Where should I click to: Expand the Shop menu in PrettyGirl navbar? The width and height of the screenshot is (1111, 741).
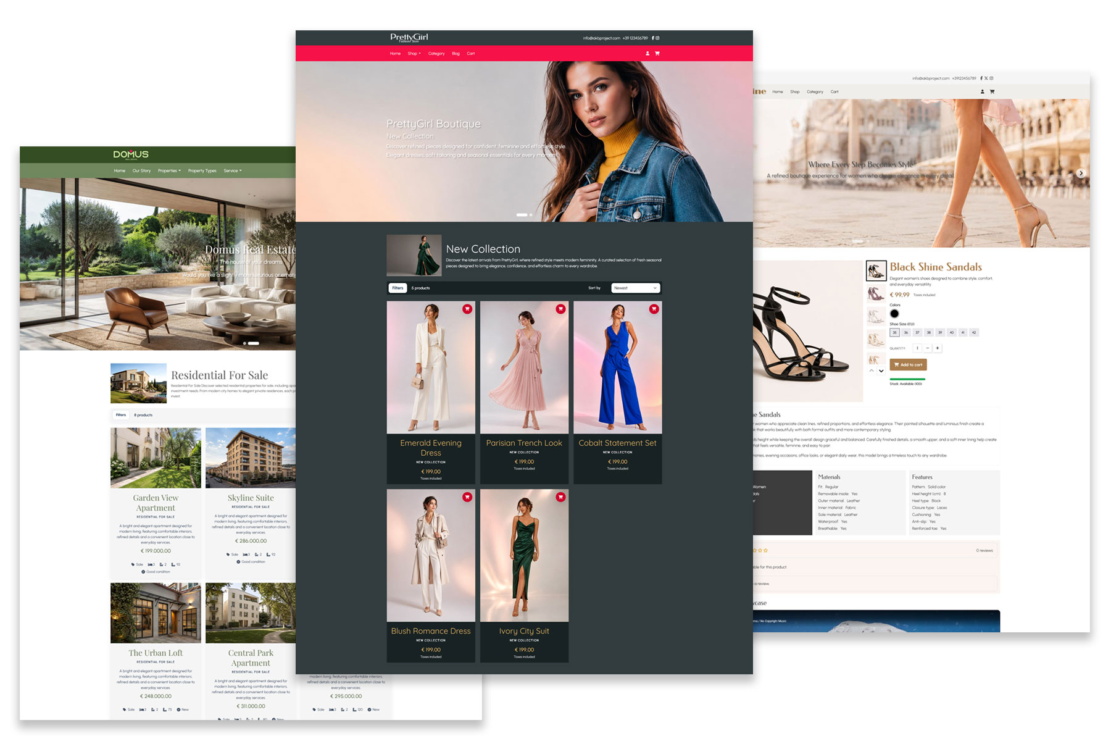tap(414, 54)
